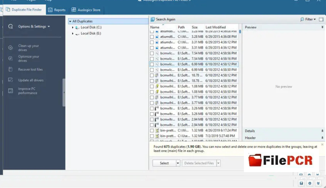Switch to the Duplicate File Finder tab
This screenshot has height=188, width=326.
[x=24, y=10]
